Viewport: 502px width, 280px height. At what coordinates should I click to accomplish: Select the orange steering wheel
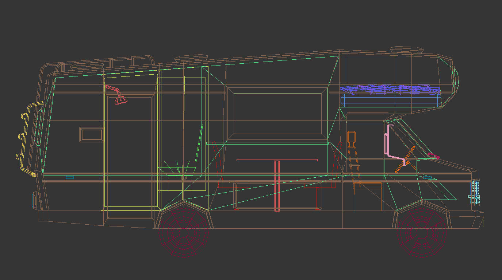click(405, 160)
